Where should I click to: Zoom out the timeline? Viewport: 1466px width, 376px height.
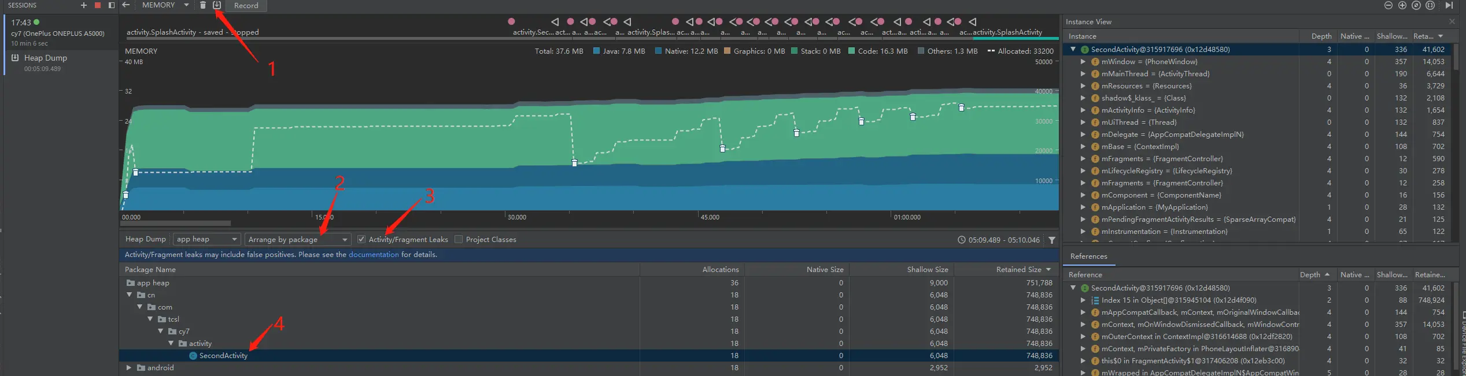coord(1388,5)
